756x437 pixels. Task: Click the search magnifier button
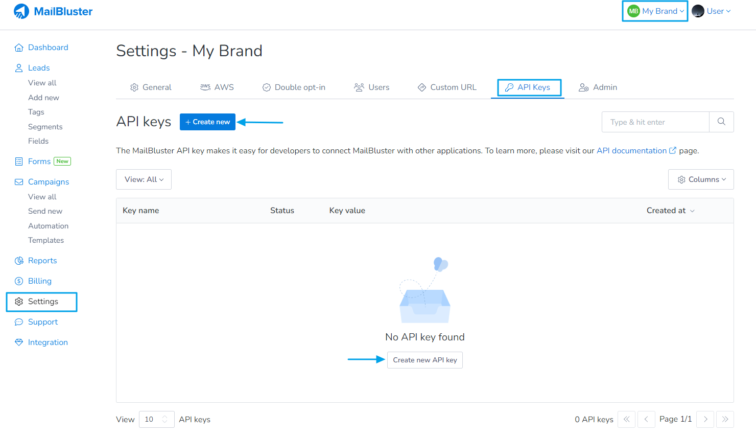pyautogui.click(x=721, y=122)
